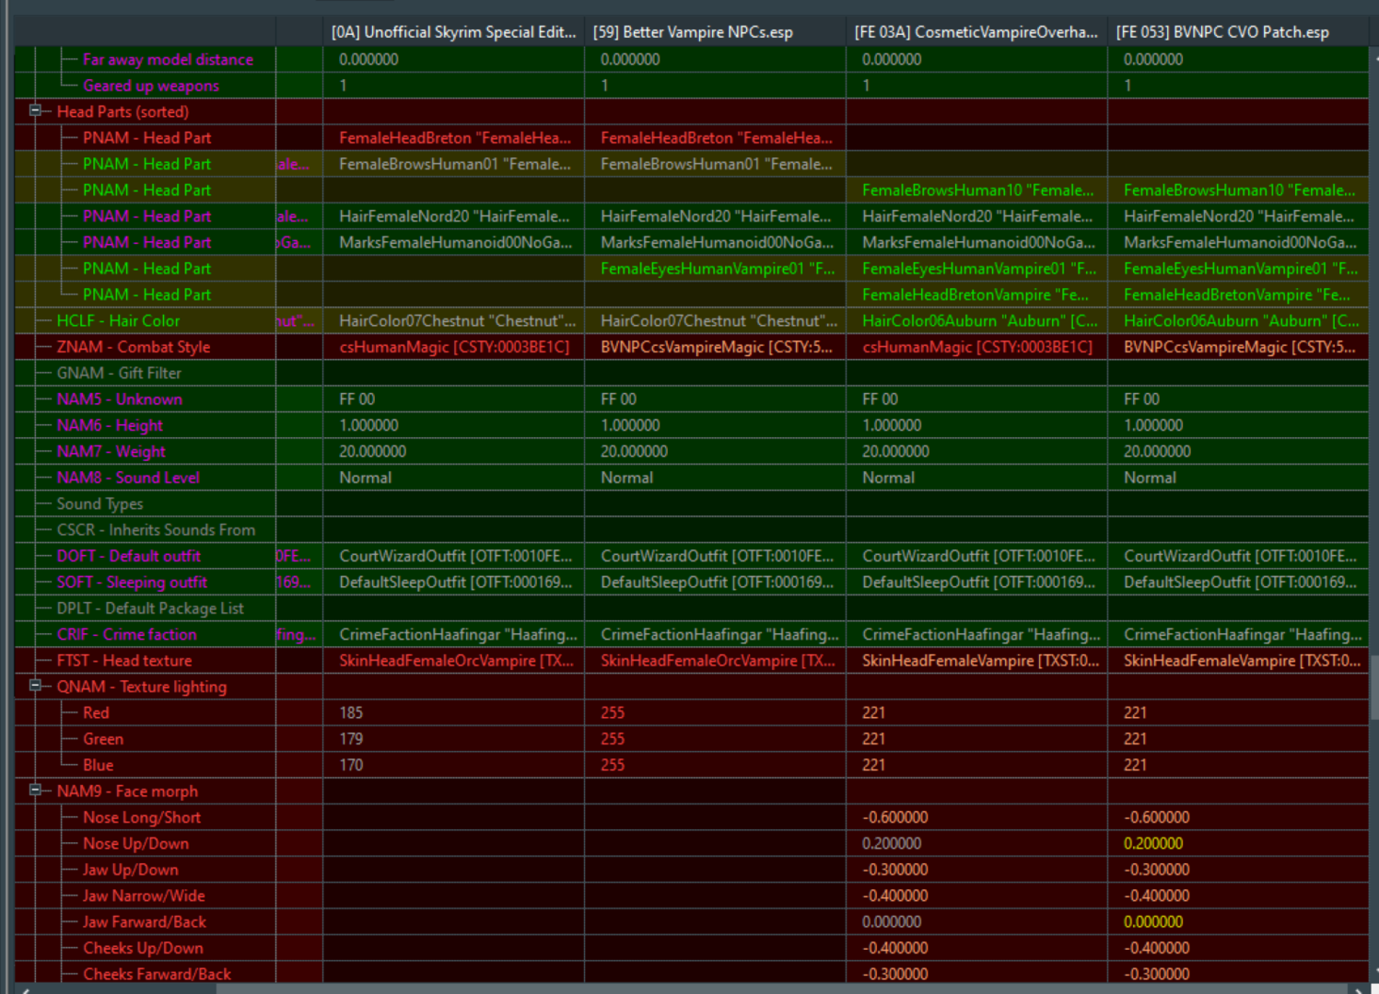Select the DOFT - Default outfit row label
The height and width of the screenshot is (994, 1379).
[x=129, y=556]
